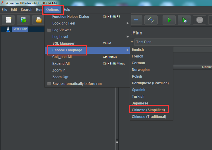Click the split pane divider handle

[117, 141]
